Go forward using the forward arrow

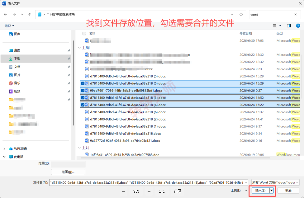(14, 15)
